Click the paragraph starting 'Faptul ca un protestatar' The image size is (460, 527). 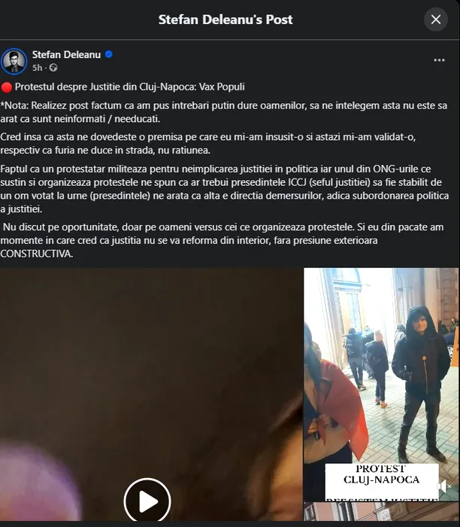(225, 189)
